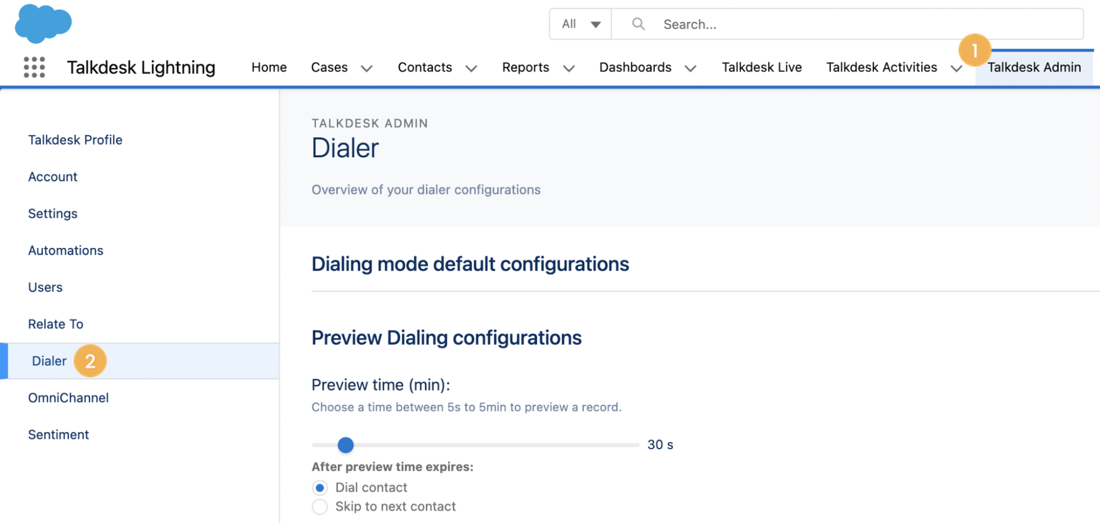Image resolution: width=1100 pixels, height=523 pixels.
Task: Open Relate To in the sidebar
Action: (56, 324)
